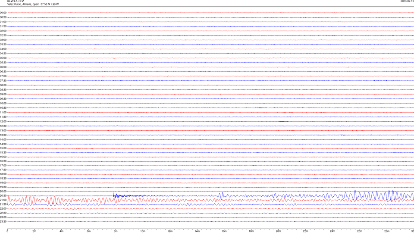
Task: Click the 20:30 time label
Action: coord(3,196)
